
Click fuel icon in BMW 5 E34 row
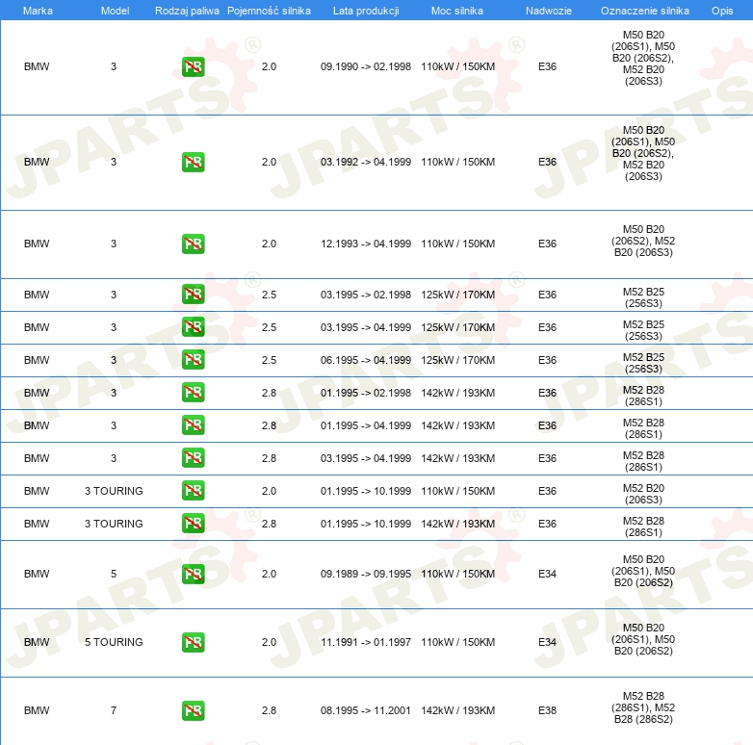[x=193, y=574]
